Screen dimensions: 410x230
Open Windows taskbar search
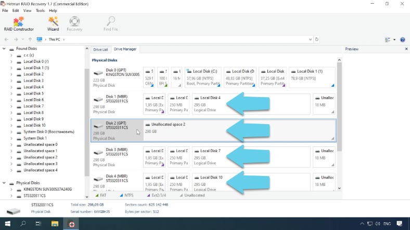[x=23, y=224]
